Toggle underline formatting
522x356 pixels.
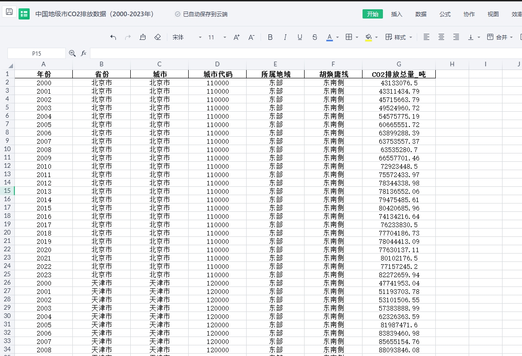300,37
